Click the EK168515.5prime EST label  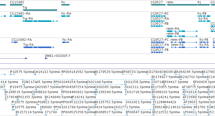(x=18, y=92)
